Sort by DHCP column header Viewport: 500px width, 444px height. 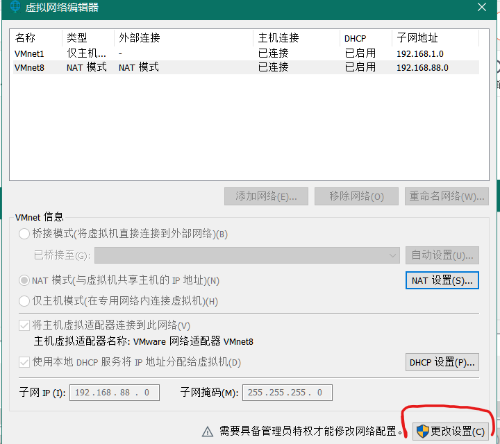(x=366, y=38)
